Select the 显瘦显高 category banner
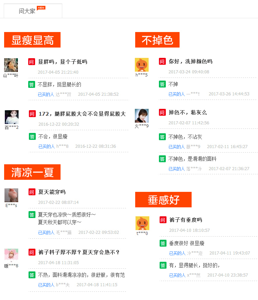Viewport: 258px width, 300px height. coord(32,40)
